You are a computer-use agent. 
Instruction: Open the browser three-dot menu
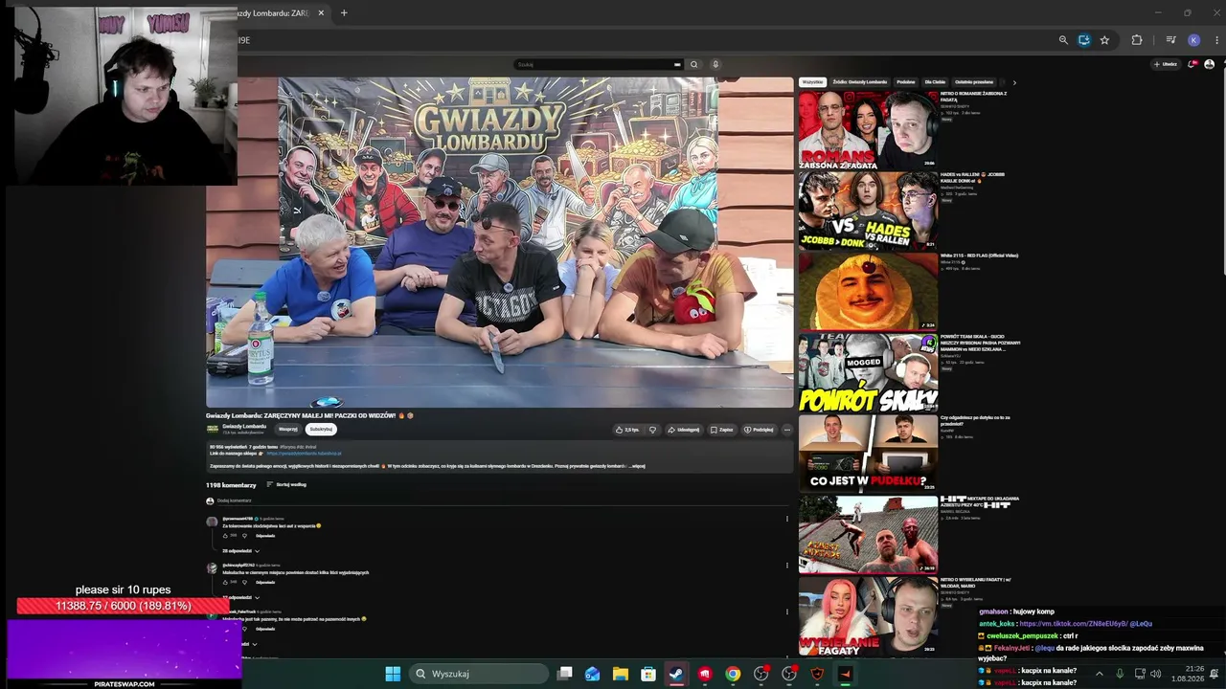point(1217,40)
